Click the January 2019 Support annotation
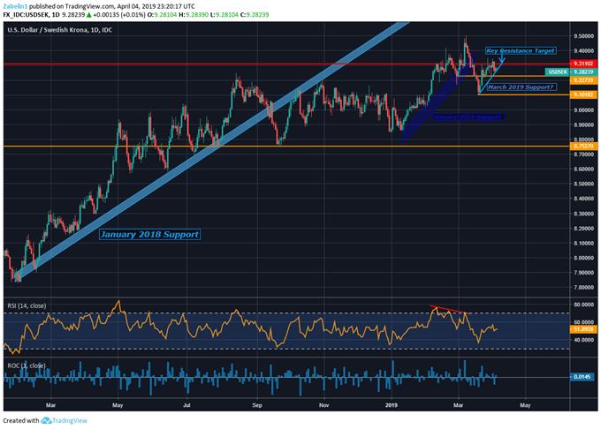The width and height of the screenshot is (601, 429). (x=468, y=117)
